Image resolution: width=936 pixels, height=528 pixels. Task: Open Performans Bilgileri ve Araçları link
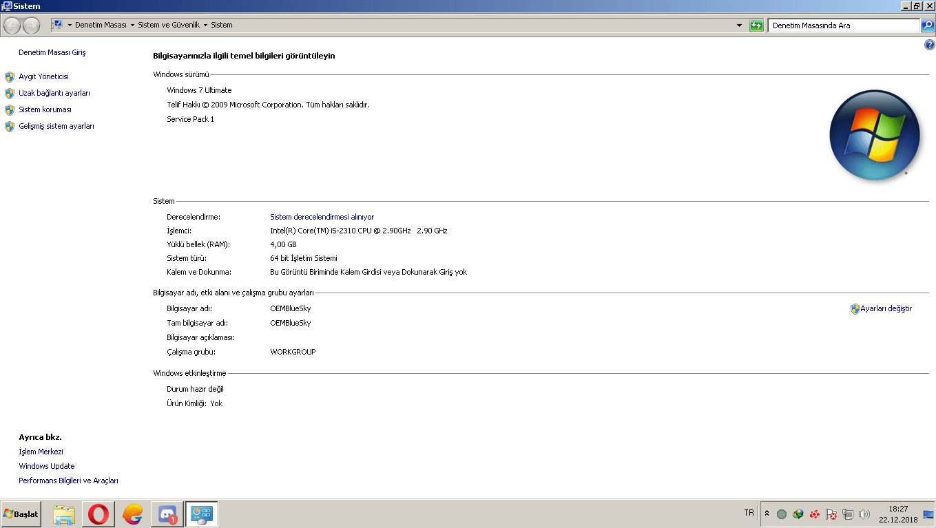68,481
